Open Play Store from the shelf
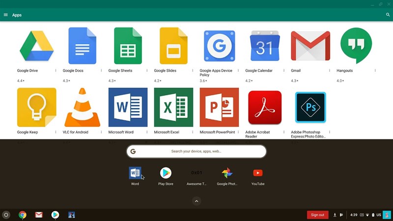Viewport: 393px width, 221px height. [x=55, y=215]
